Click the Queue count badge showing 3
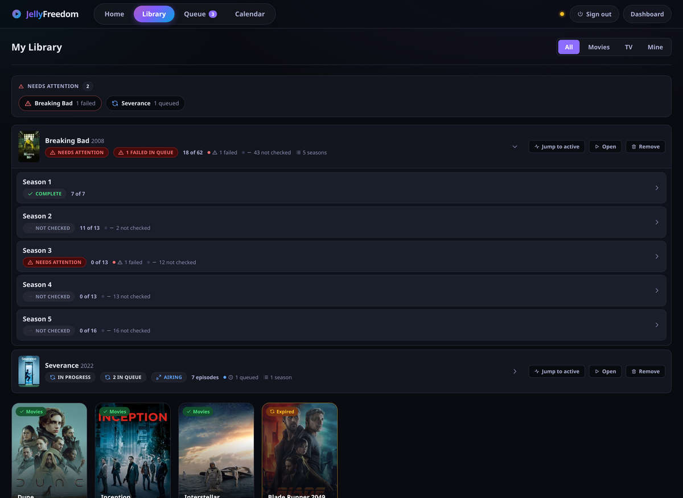 click(x=213, y=14)
